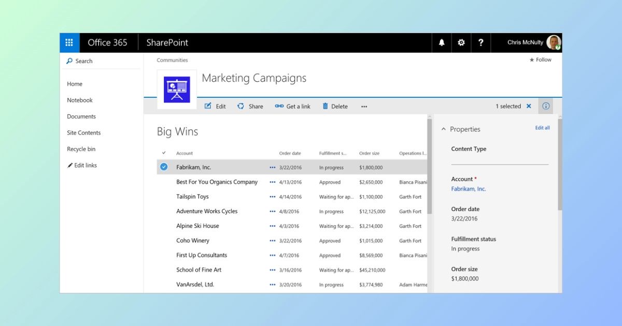The image size is (622, 326).
Task: Open Recycle bin in left navigation
Action: (81, 149)
